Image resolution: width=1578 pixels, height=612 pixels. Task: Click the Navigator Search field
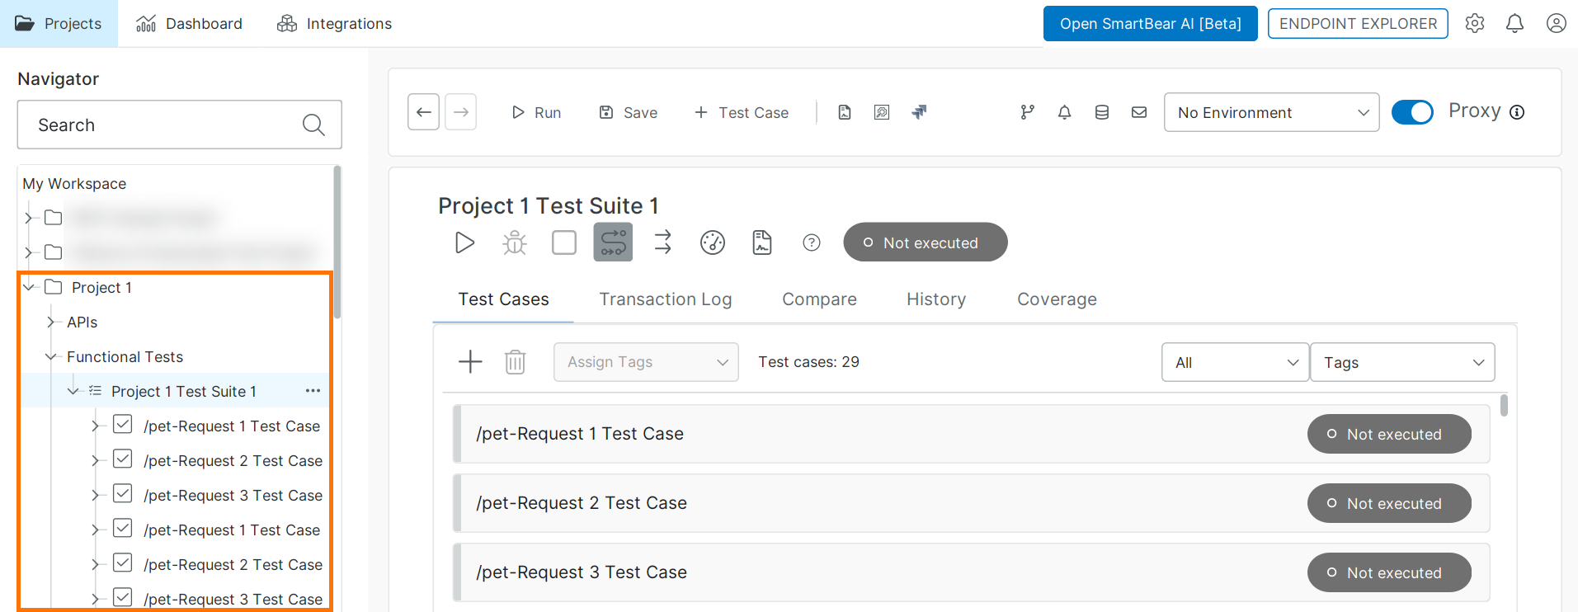180,125
